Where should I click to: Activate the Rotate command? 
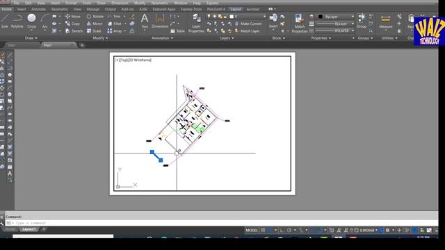click(x=95, y=17)
